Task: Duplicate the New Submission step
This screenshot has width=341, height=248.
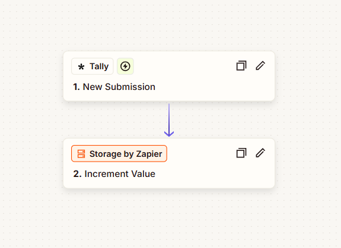Action: (241, 66)
